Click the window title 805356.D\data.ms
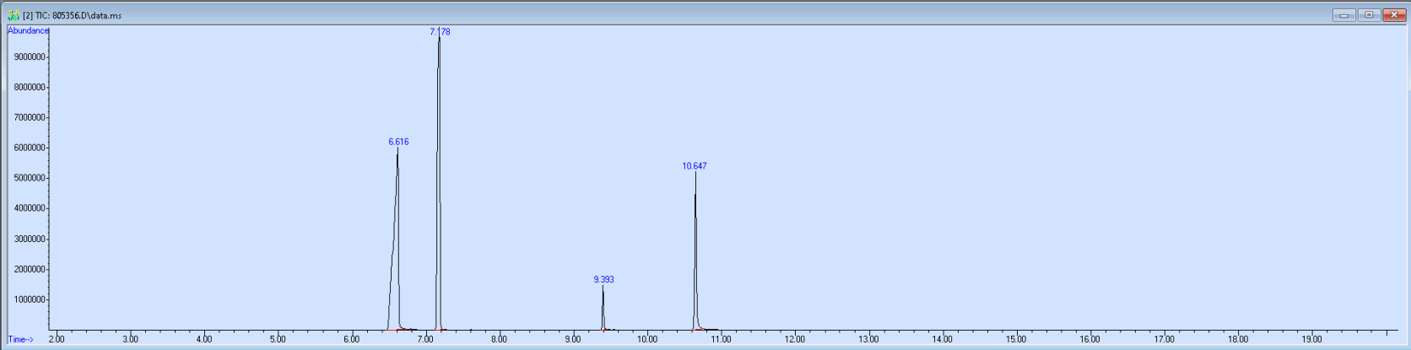This screenshot has width=1411, height=350. coord(87,15)
